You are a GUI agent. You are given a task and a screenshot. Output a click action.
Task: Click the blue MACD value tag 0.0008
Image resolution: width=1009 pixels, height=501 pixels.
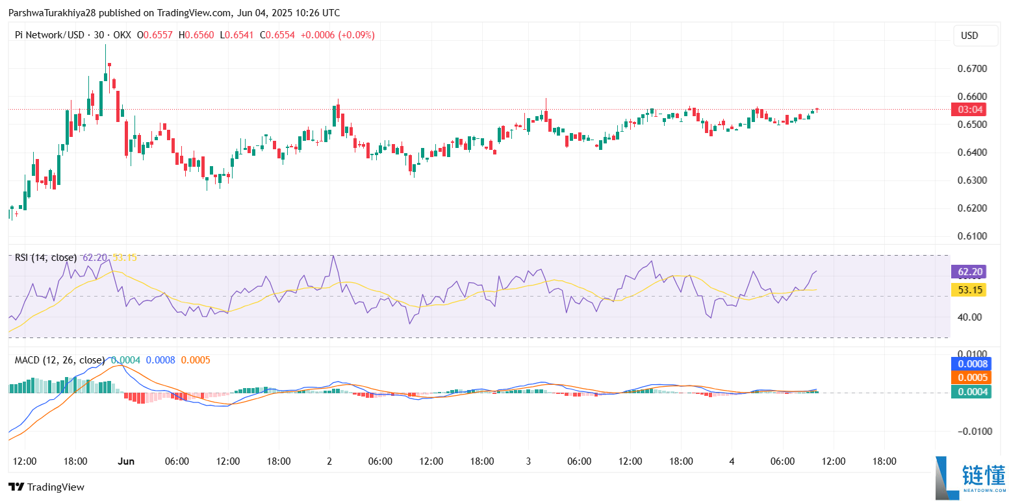971,364
